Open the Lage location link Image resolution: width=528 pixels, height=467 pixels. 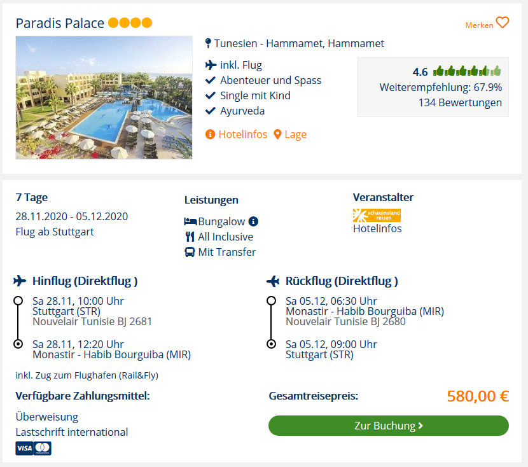coord(296,134)
